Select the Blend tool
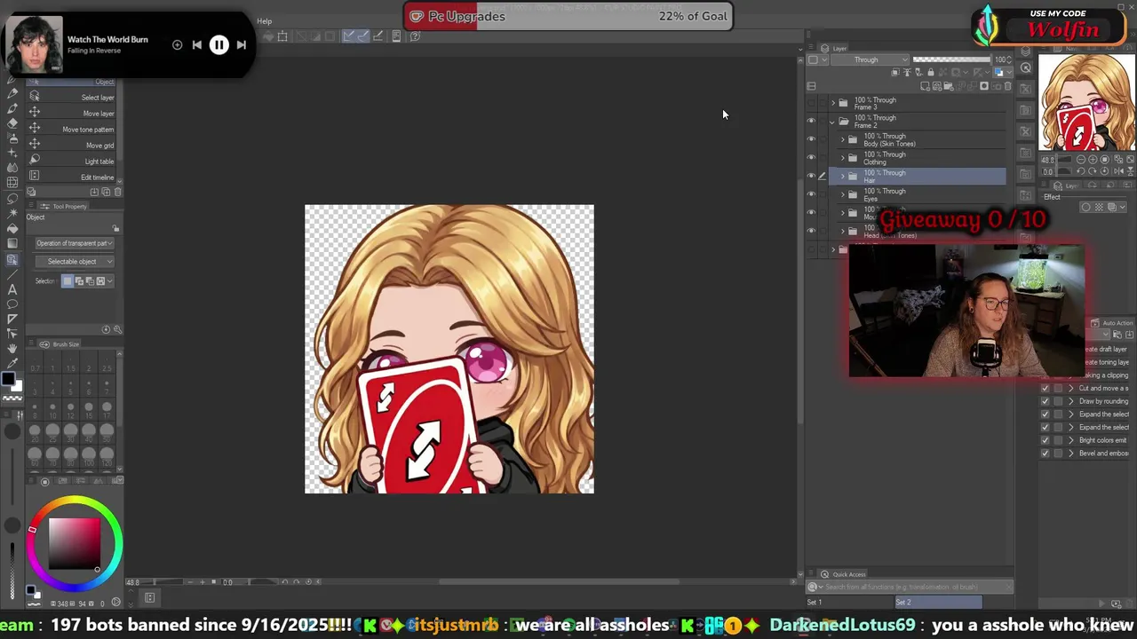This screenshot has width=1137, height=639. tap(12, 167)
